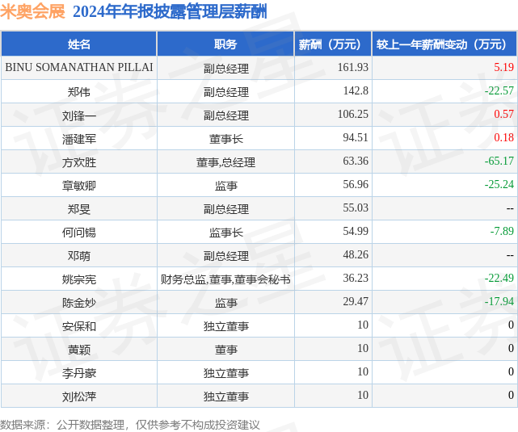This screenshot has height=432, width=518.
Task: Click the 米奥会展 title text
Action: 32,11
